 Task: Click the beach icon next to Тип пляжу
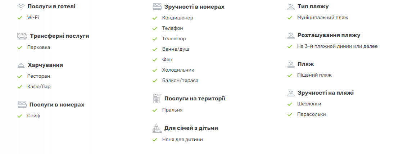[x=291, y=7]
